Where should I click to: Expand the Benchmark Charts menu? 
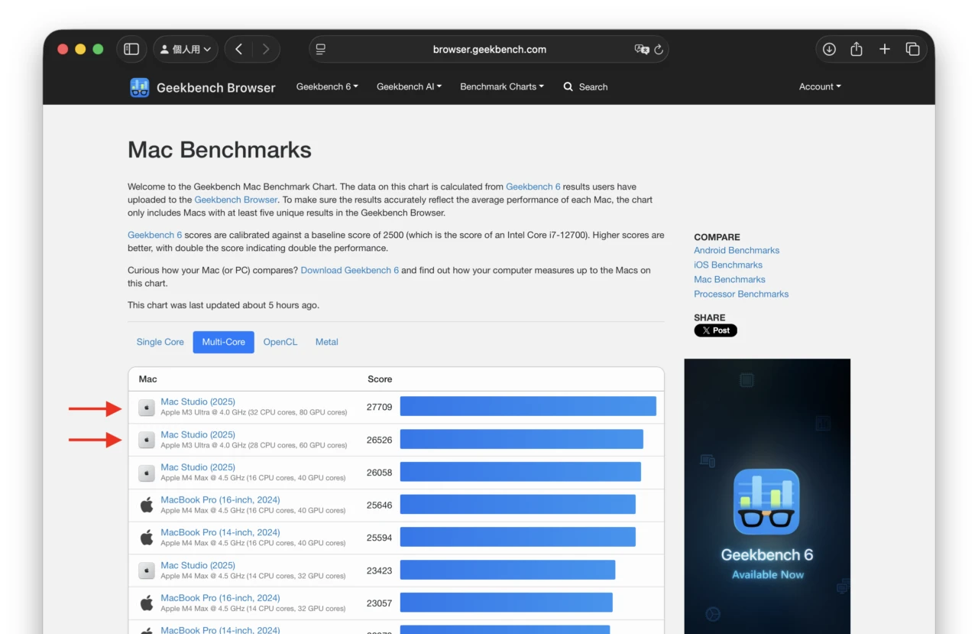501,86
